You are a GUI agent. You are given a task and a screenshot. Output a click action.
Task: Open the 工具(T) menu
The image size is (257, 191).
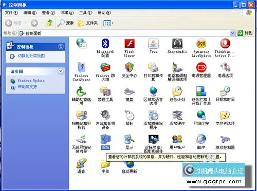[85, 13]
